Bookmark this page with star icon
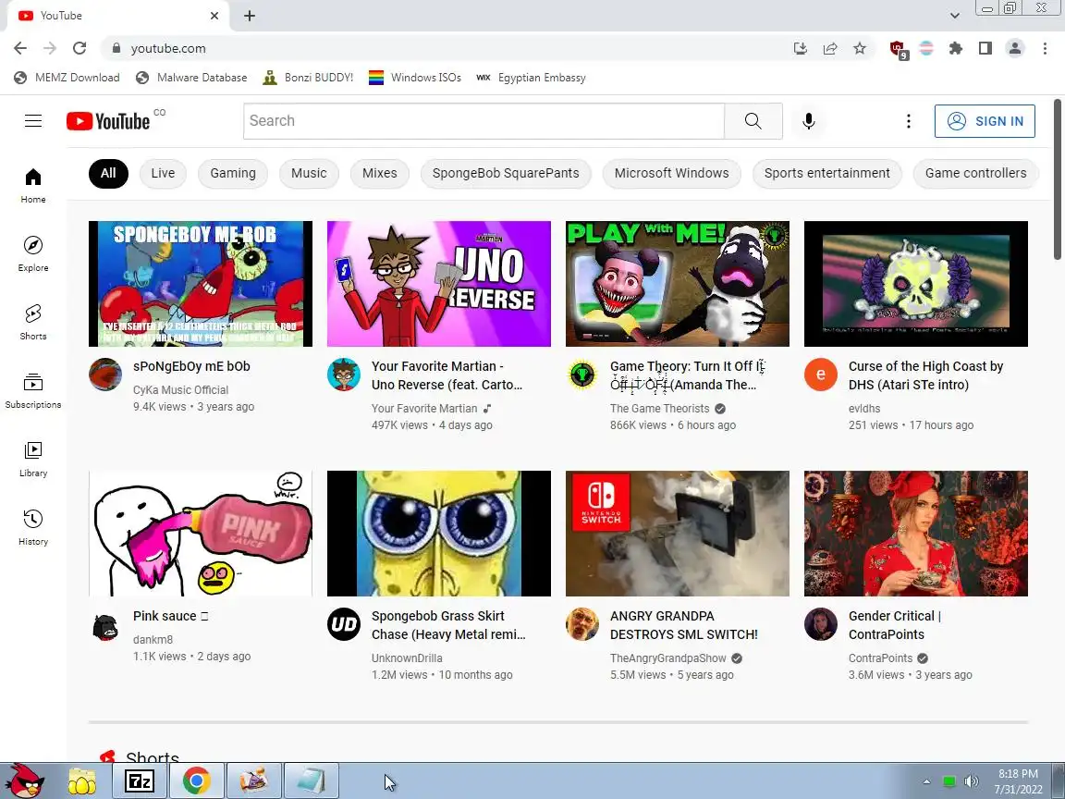This screenshot has height=799, width=1065. tap(860, 48)
